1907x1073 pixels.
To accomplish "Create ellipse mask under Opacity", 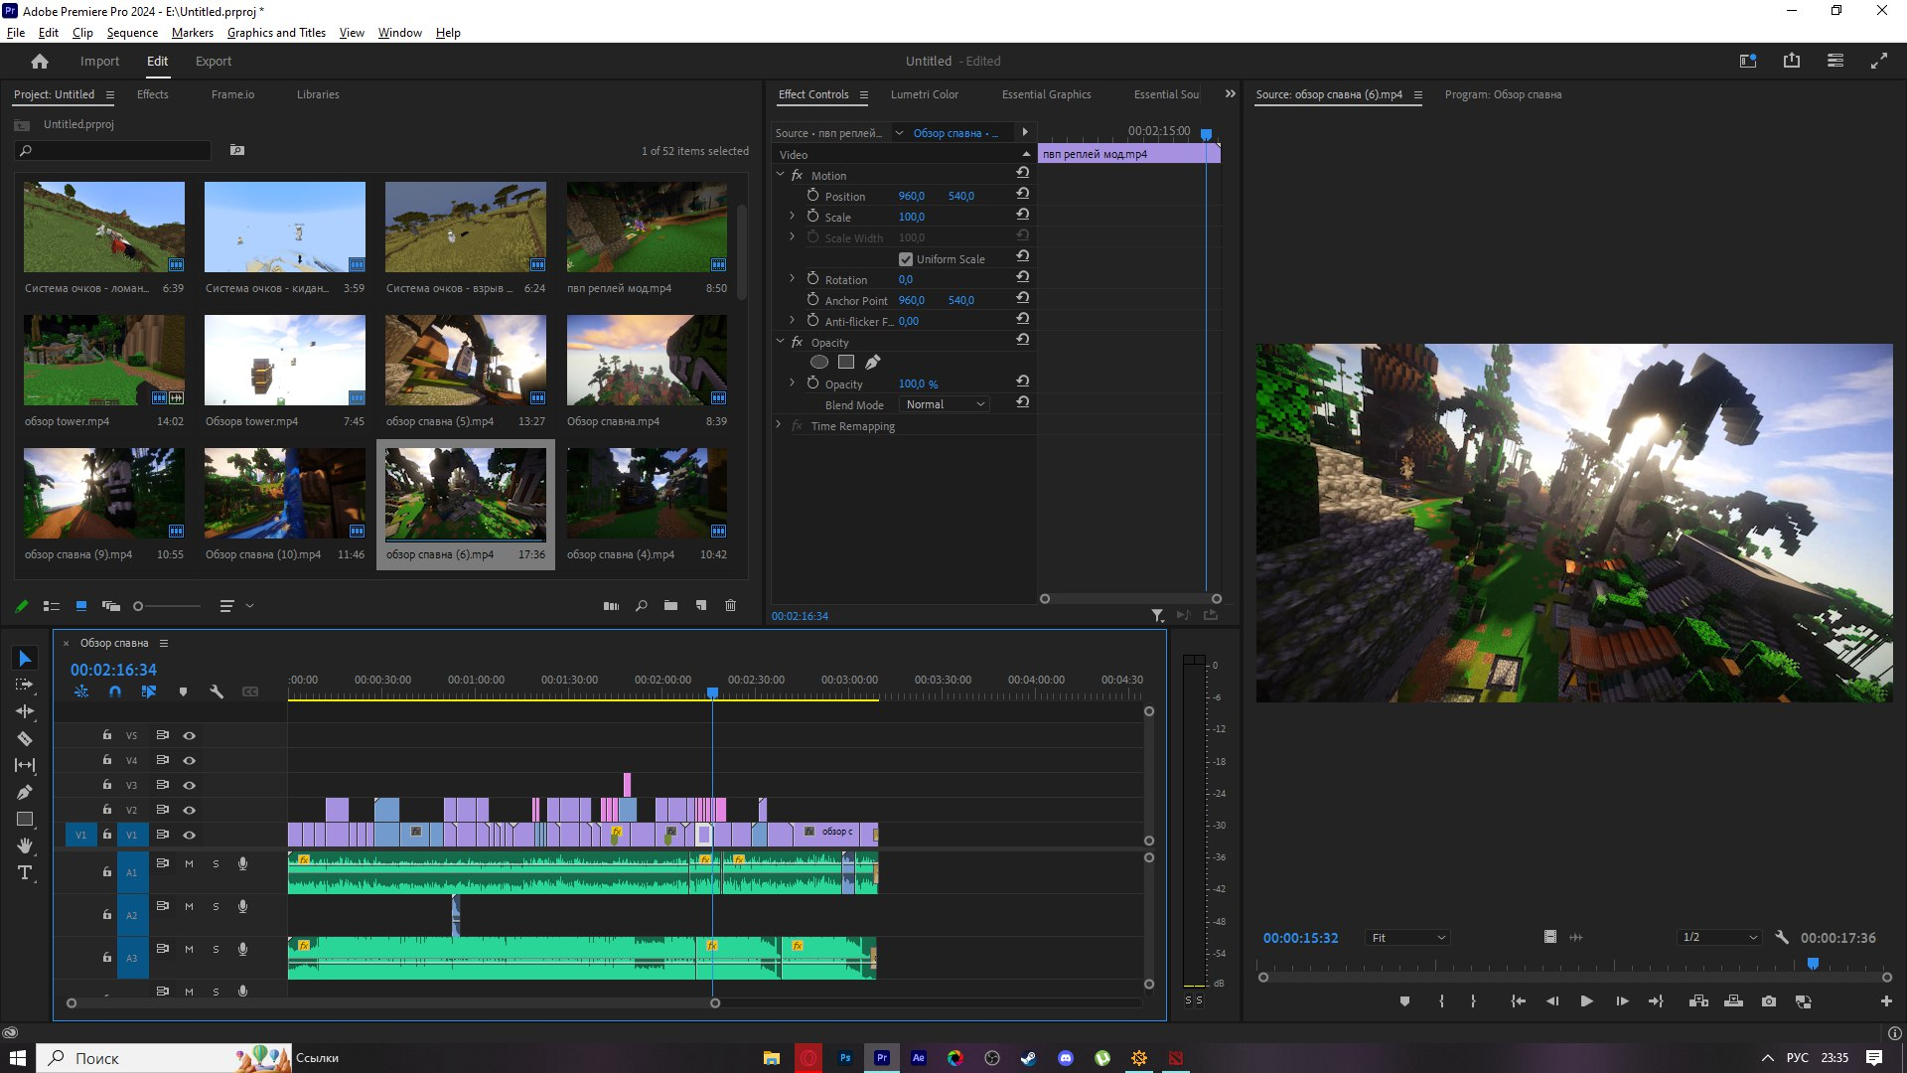I will [x=819, y=362].
